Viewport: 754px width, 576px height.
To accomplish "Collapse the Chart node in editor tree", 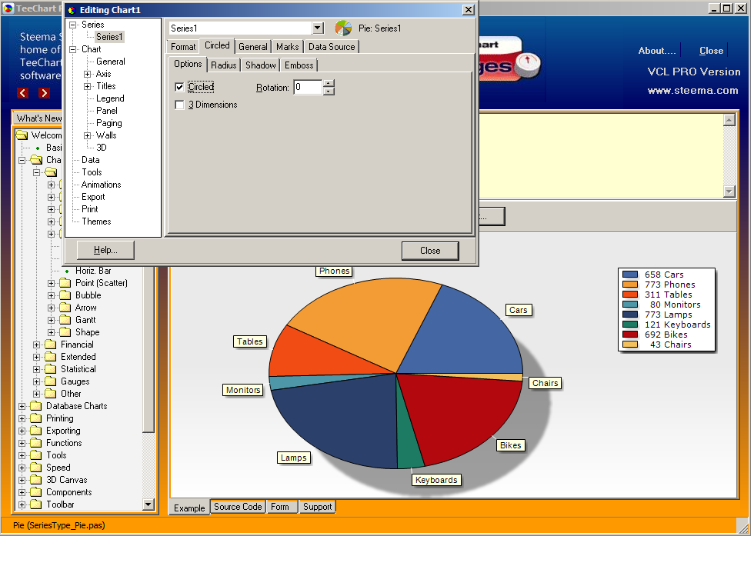I will click(x=72, y=49).
